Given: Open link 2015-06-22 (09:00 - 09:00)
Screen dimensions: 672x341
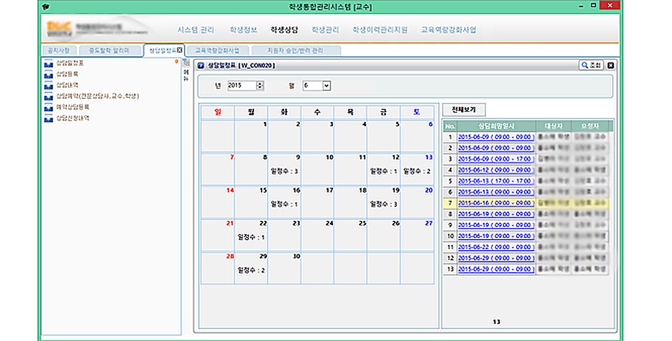Looking at the screenshot, I should tap(496, 247).
